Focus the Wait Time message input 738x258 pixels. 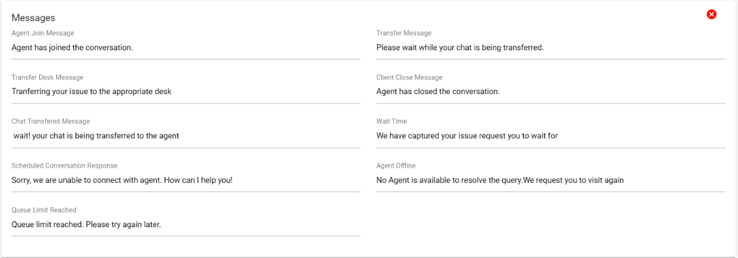550,135
